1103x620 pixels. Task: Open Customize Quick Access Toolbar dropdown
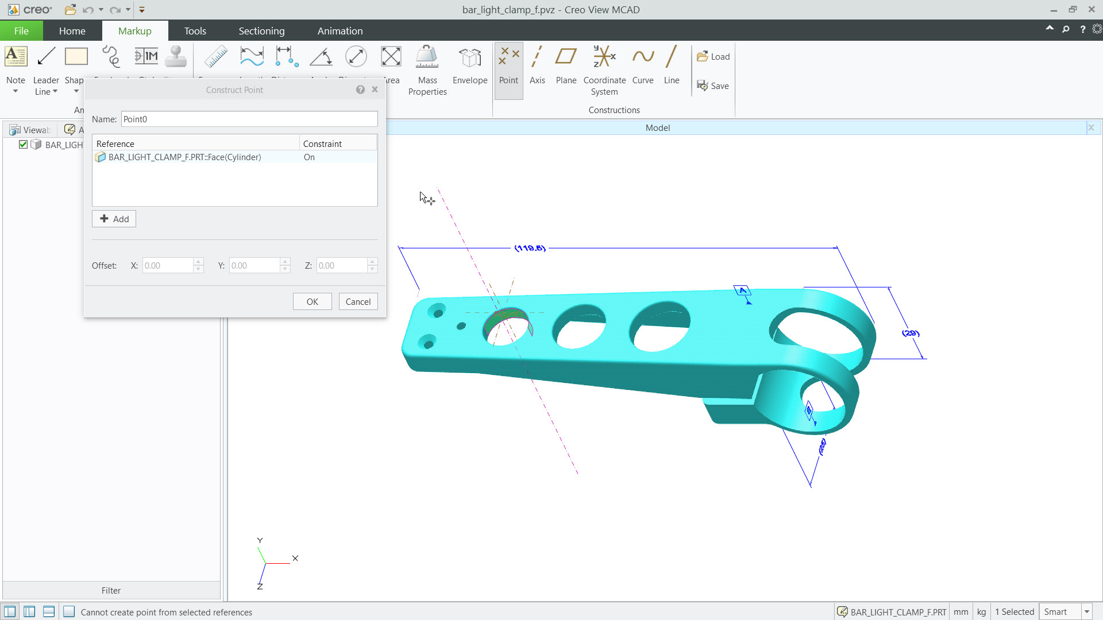[x=142, y=10]
